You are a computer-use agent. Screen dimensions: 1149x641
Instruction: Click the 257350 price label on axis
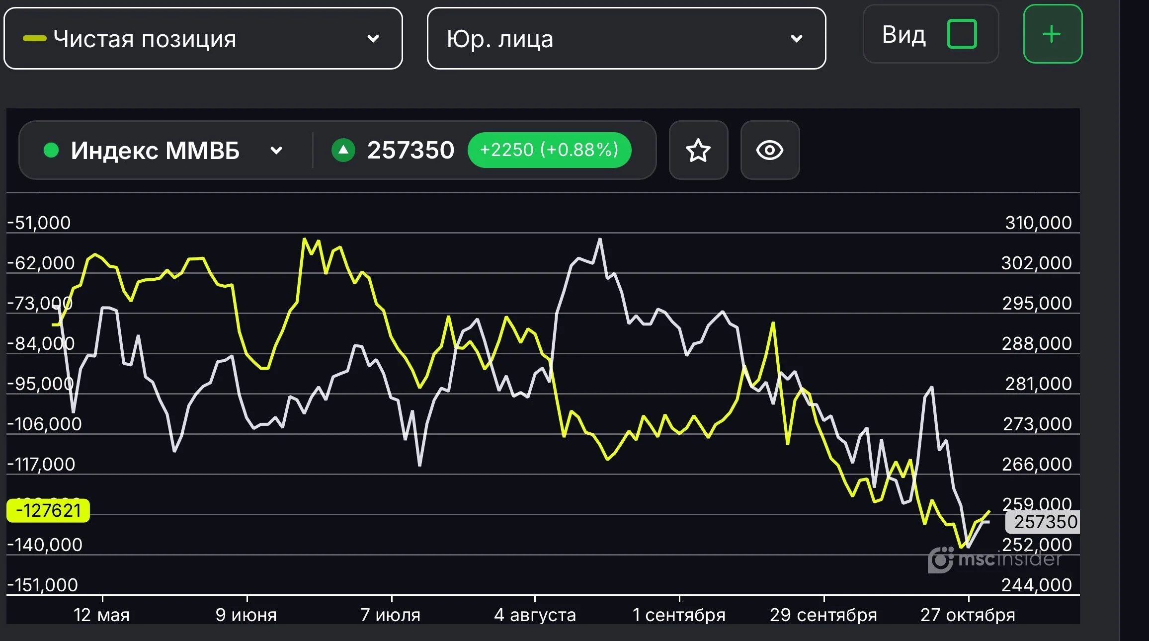pyautogui.click(x=1043, y=522)
